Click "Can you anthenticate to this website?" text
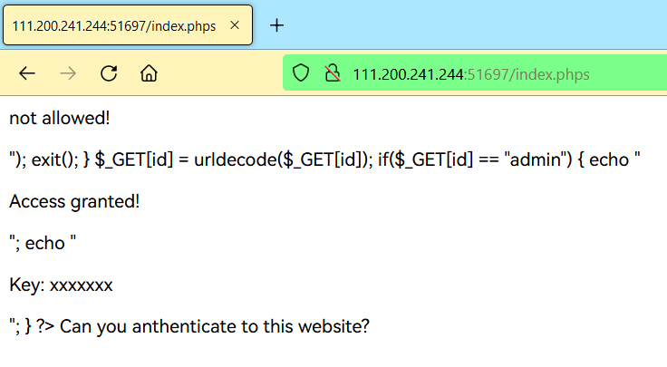667x367 pixels. tap(215, 326)
